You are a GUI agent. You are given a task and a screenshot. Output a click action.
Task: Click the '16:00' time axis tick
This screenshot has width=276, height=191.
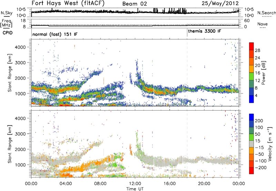(169, 184)
